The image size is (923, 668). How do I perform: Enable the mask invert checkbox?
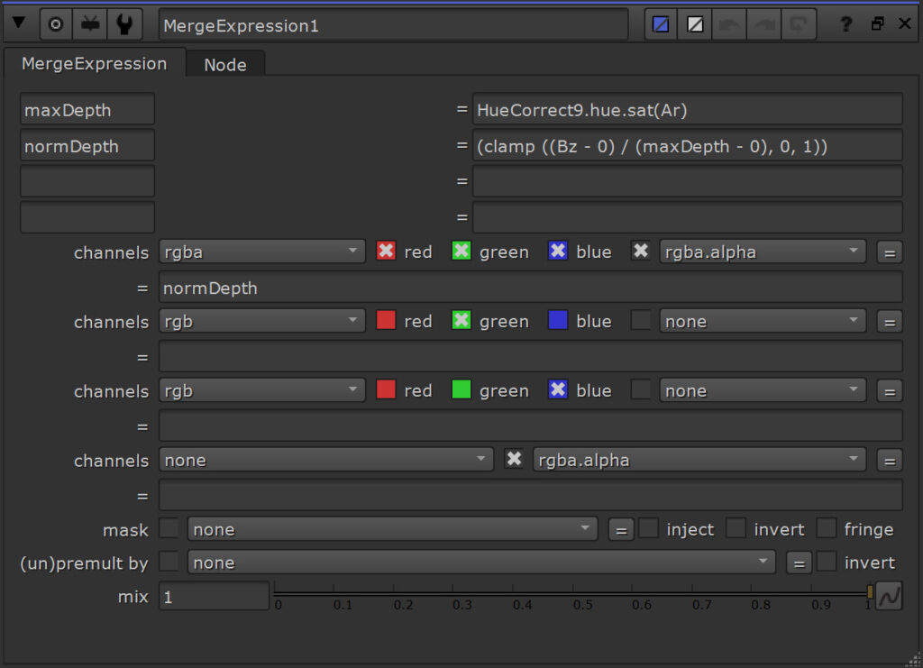click(736, 528)
